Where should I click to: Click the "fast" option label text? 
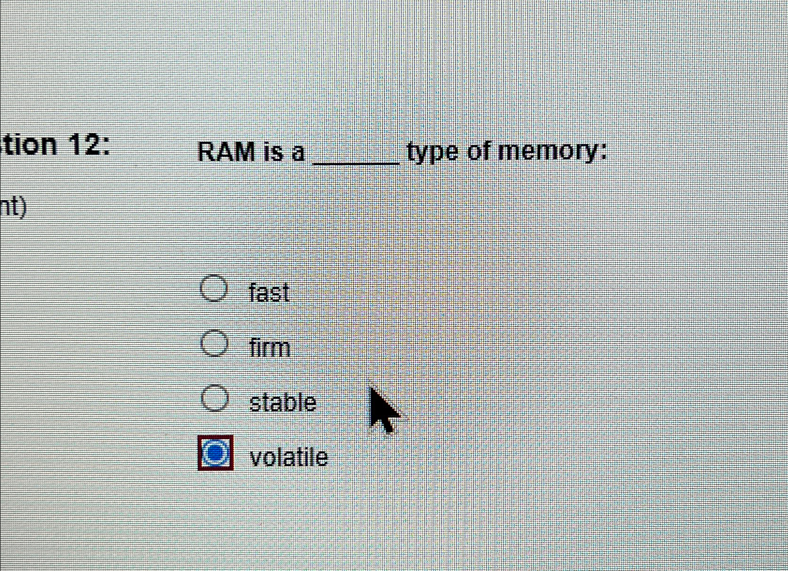point(269,293)
